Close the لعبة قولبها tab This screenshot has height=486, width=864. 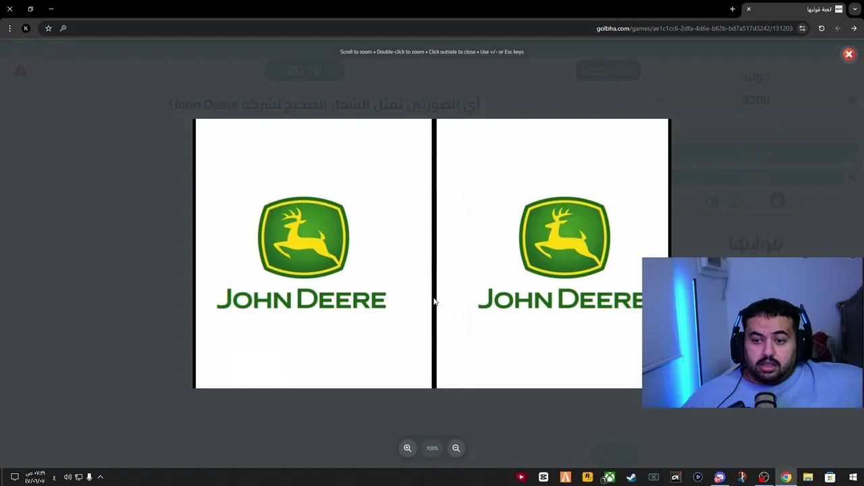point(749,9)
